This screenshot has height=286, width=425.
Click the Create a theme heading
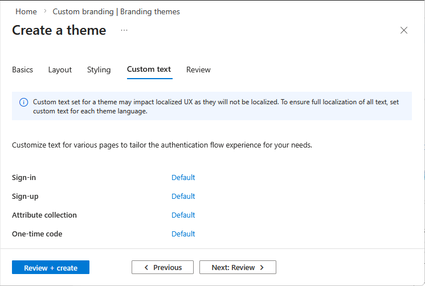click(59, 30)
